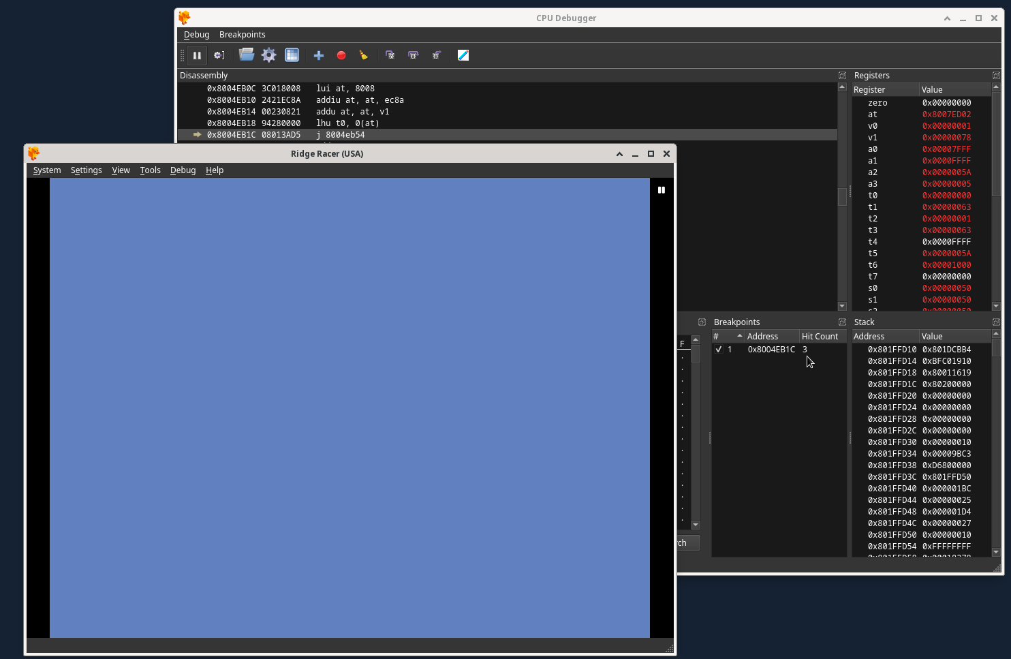The width and height of the screenshot is (1011, 659).
Task: Uncheck breakpoint 1 at 0x8004EB1C
Action: tap(718, 349)
